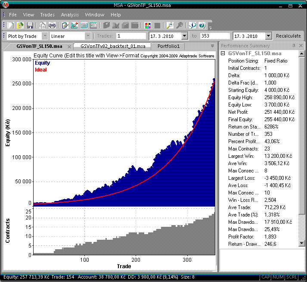Click the Print icon in toolbar
The image size is (307, 282).
pyautogui.click(x=52, y=25)
